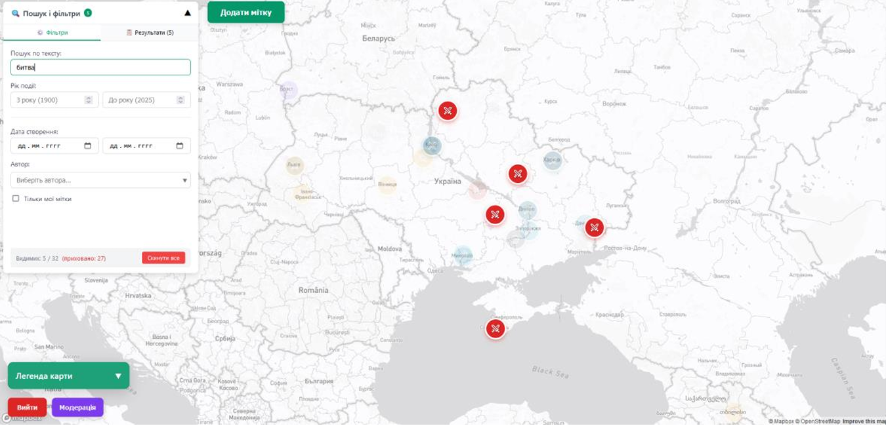The height and width of the screenshot is (426, 886).
Task: Click the faded purple Brest marker
Action: click(288, 90)
